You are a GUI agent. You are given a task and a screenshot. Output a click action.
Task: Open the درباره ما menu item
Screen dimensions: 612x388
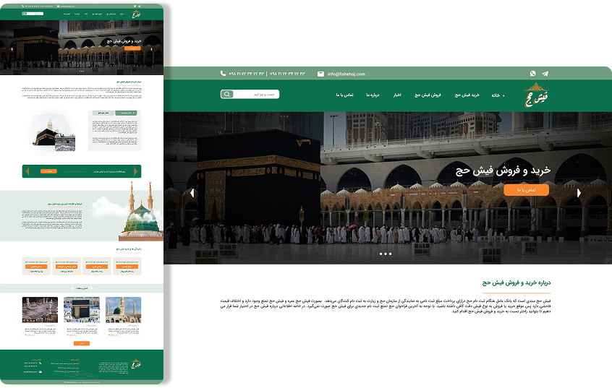pyautogui.click(x=373, y=95)
